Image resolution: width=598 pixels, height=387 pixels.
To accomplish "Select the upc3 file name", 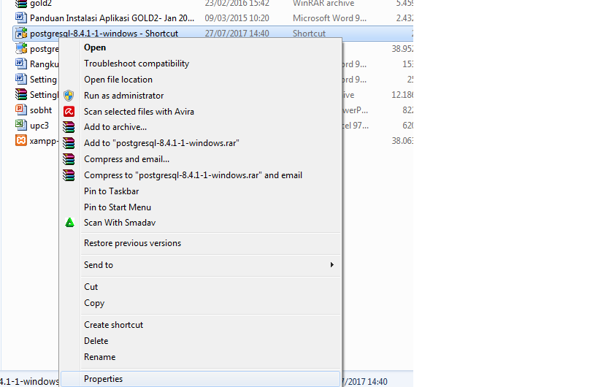I will pyautogui.click(x=39, y=126).
